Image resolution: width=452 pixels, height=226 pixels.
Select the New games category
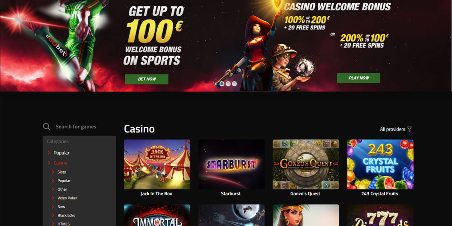[x=61, y=207]
